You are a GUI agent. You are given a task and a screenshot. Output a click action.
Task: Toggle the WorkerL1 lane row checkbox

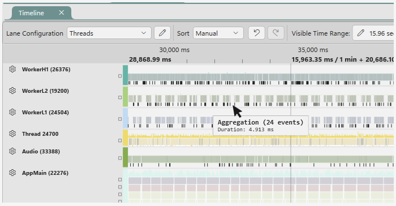[x=120, y=119]
